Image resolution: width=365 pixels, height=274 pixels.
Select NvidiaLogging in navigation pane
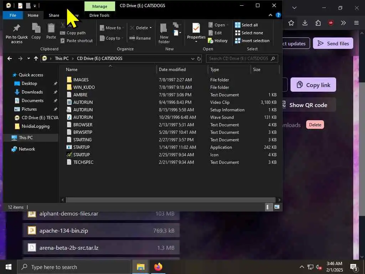point(35,126)
